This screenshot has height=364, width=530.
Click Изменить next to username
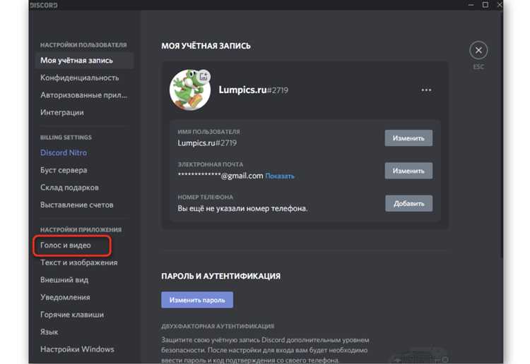click(x=408, y=138)
